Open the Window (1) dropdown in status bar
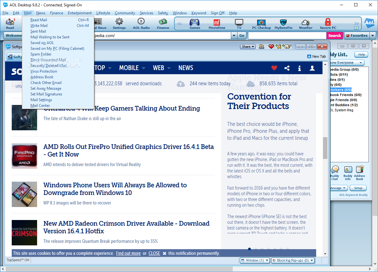This screenshot has height=272, width=378. pyautogui.click(x=255, y=260)
